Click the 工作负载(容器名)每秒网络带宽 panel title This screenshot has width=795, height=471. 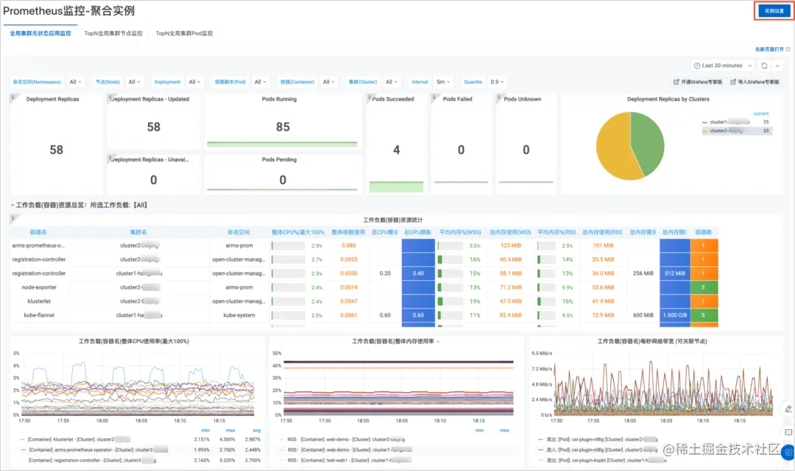pyautogui.click(x=652, y=342)
